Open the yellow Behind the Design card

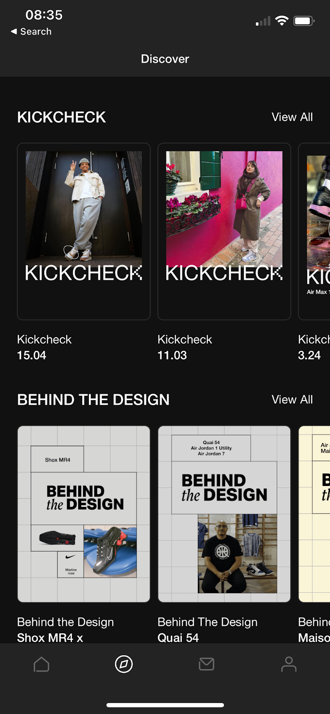point(314,514)
